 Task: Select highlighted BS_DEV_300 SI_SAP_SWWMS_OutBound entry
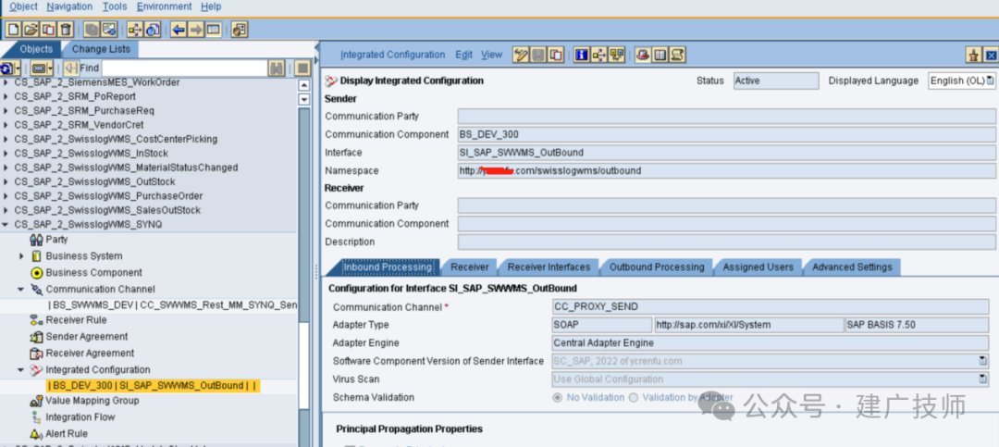(x=153, y=386)
